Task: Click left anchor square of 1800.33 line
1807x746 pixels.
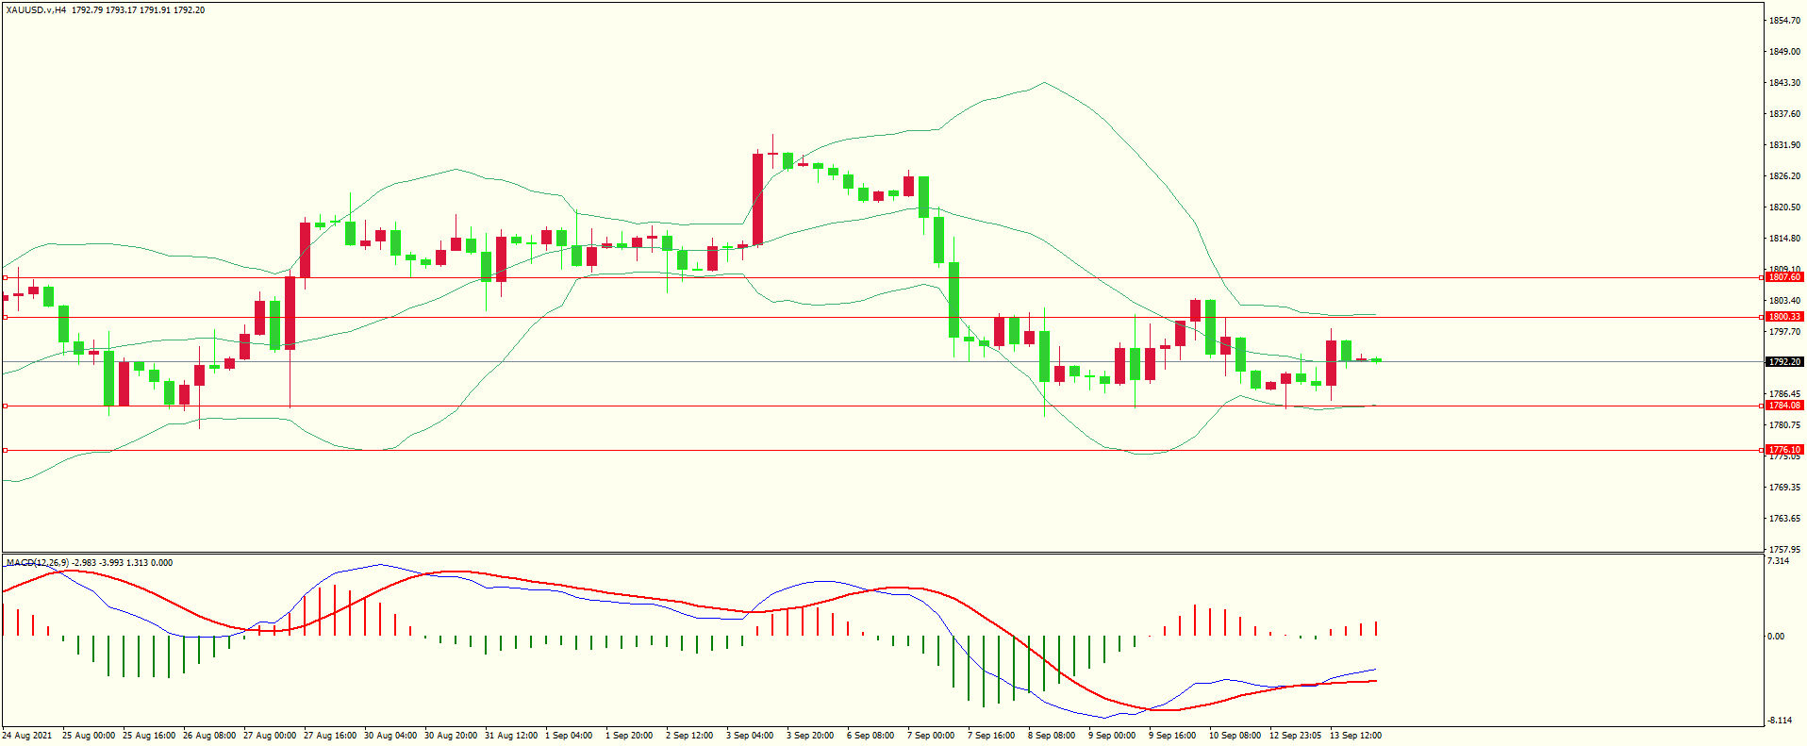Action: 5,317
